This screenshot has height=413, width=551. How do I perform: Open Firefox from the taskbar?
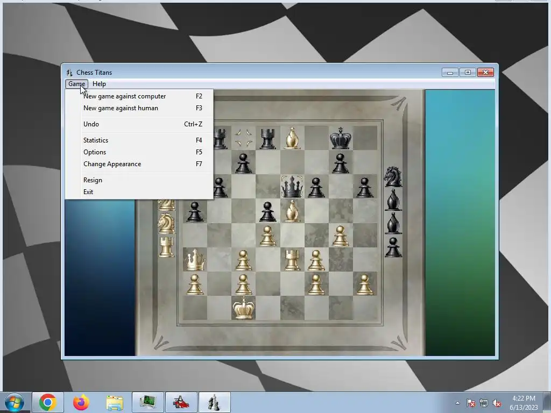click(81, 402)
